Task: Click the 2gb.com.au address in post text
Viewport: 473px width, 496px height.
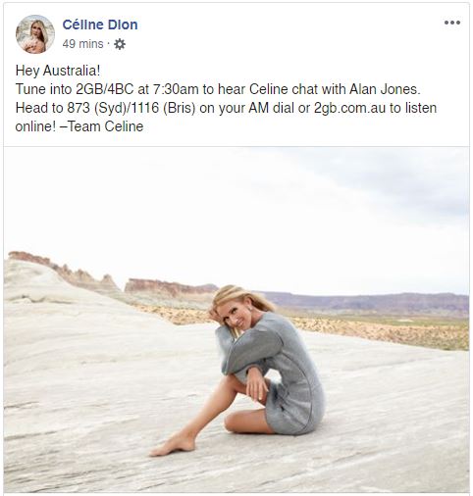Action: point(349,108)
